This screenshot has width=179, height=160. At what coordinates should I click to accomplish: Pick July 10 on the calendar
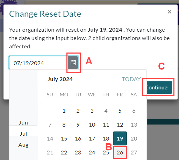92,125
